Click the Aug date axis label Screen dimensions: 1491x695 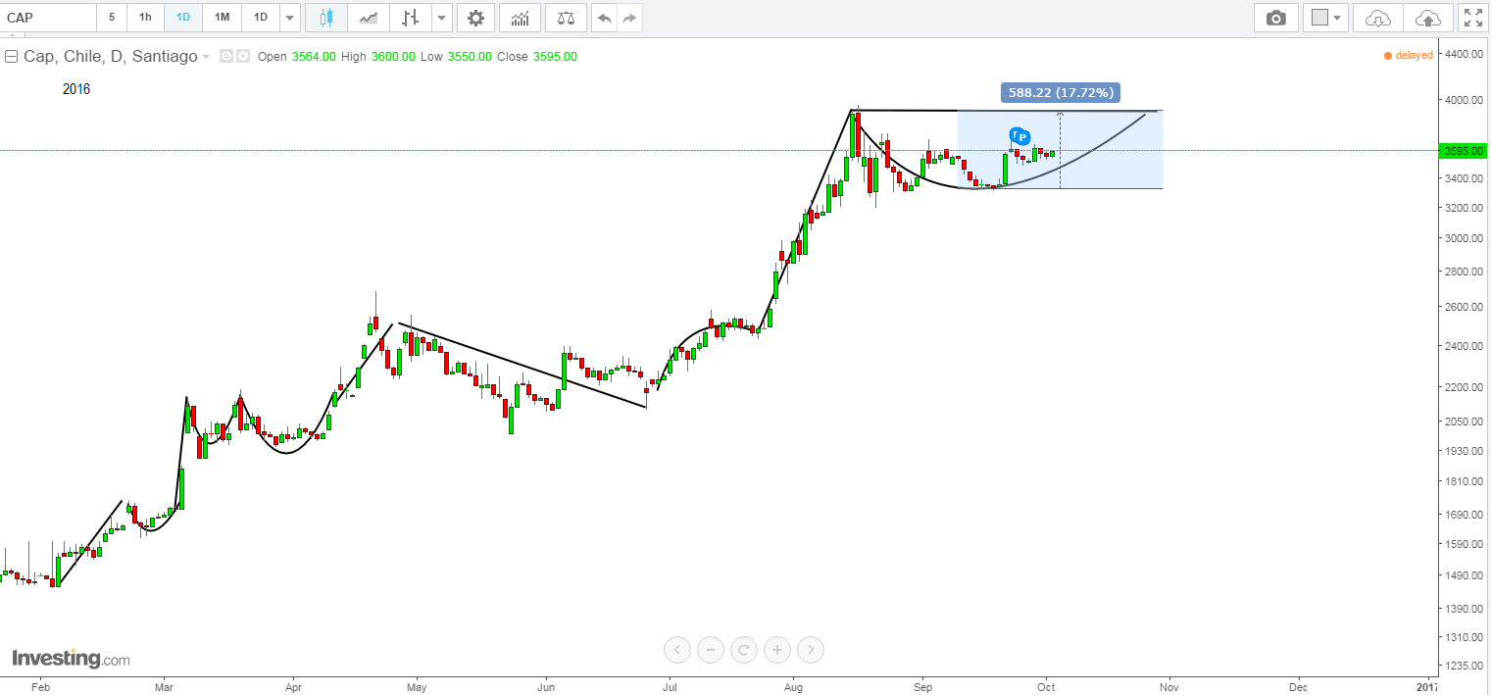(793, 686)
